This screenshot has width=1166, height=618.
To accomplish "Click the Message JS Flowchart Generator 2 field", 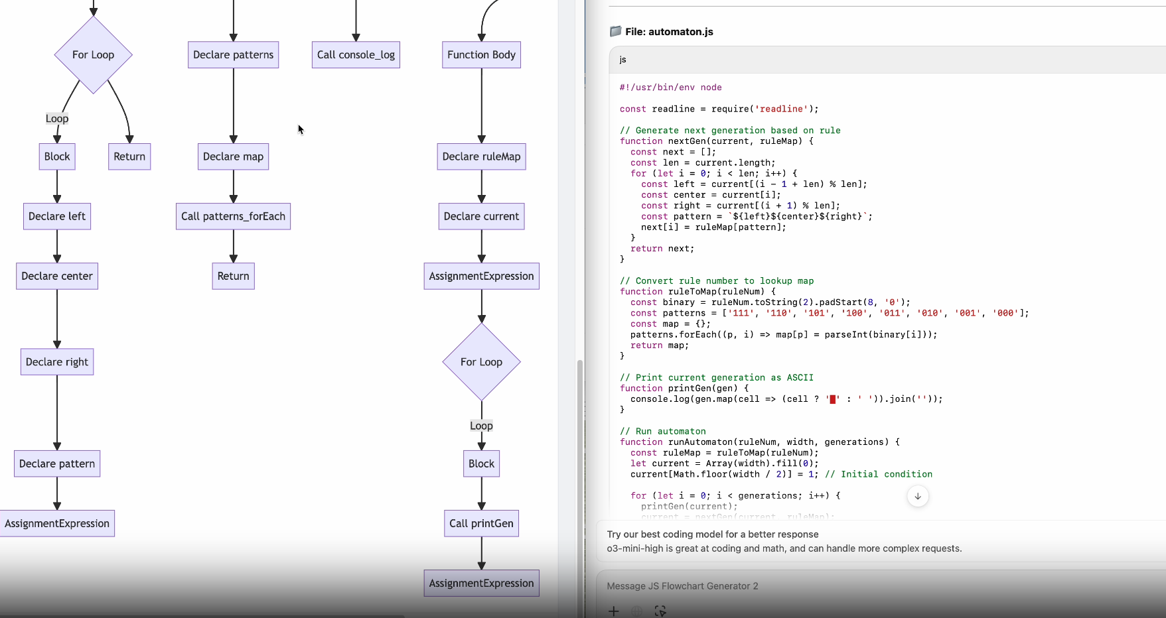I will (883, 586).
